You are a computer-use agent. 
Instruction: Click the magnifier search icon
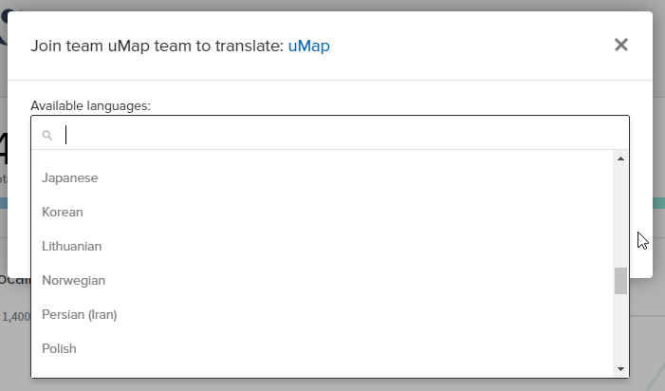tap(47, 136)
